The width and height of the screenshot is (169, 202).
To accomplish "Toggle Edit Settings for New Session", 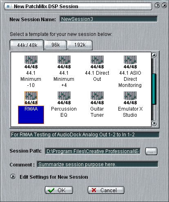I will 13,177.
